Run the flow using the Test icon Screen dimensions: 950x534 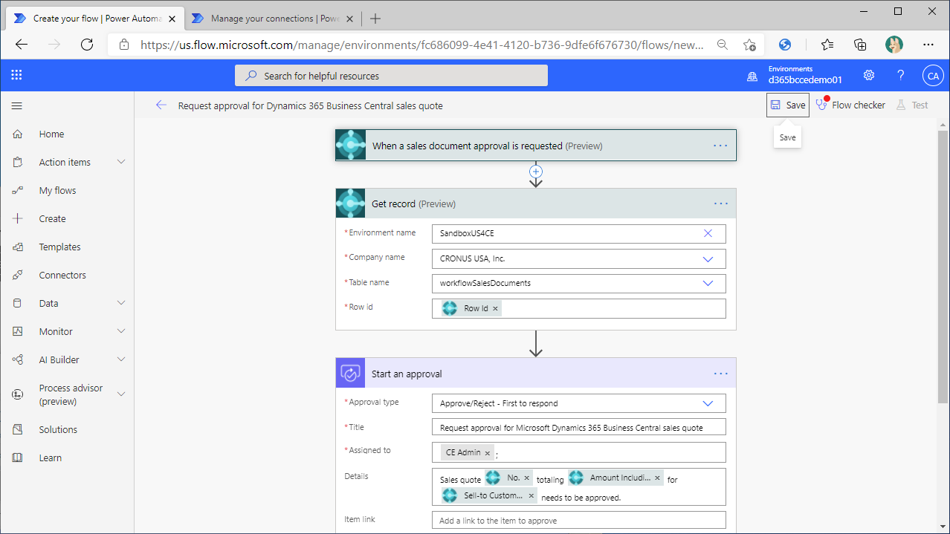912,105
